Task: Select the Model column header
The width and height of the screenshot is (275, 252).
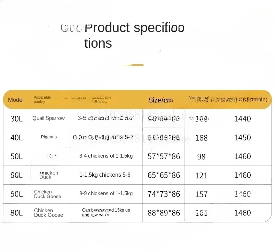Action: coord(16,100)
